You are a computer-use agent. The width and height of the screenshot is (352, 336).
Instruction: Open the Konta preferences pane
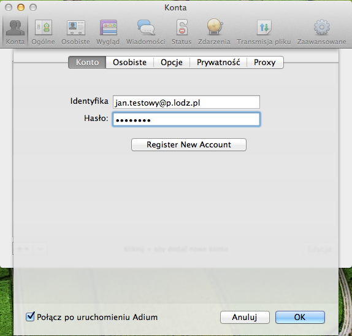(x=15, y=32)
